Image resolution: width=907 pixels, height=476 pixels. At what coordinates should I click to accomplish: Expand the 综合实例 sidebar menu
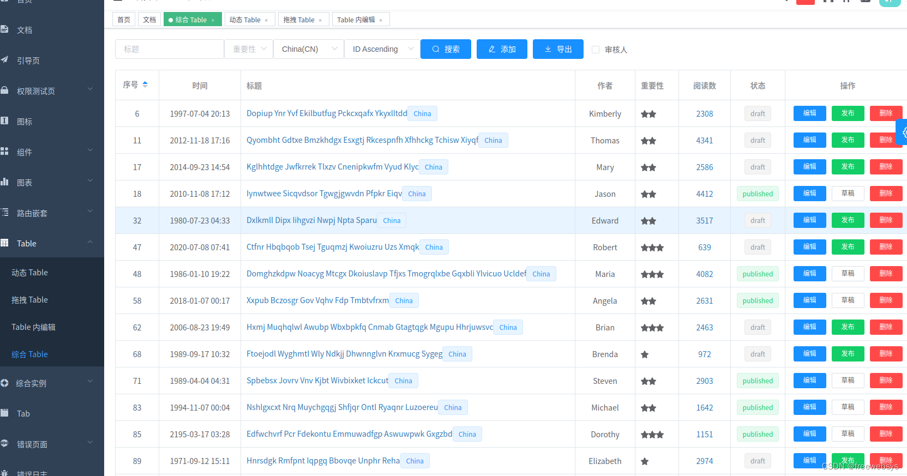[91, 381]
